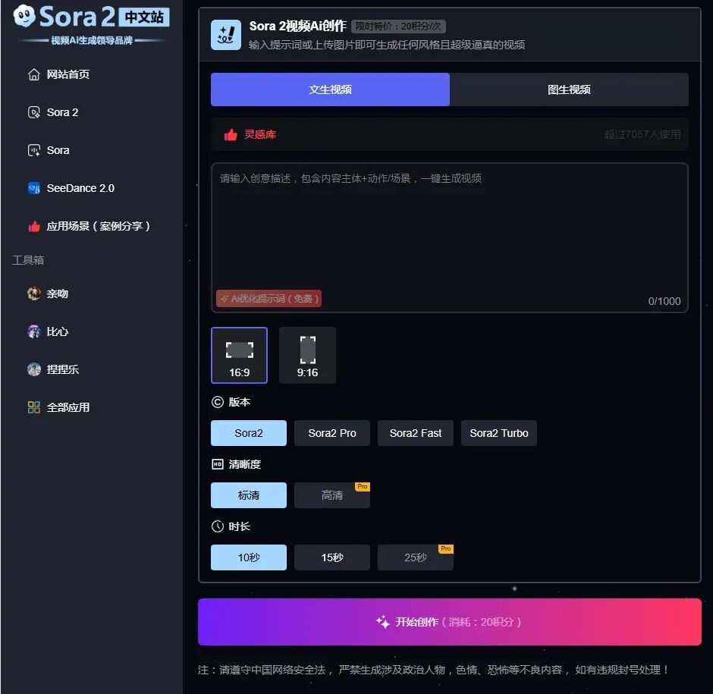Open 网站首页 home icon in sidebar
The width and height of the screenshot is (713, 694).
click(34, 74)
